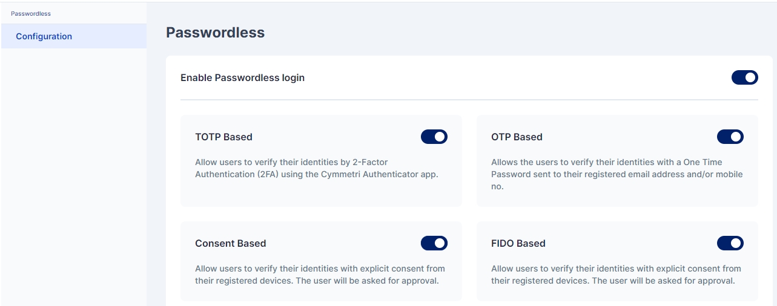Click the Consent Based description paragraph
Screen dimensions: 777x306
click(320, 275)
